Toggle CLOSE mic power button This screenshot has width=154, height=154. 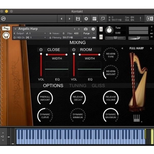click(x=41, y=50)
